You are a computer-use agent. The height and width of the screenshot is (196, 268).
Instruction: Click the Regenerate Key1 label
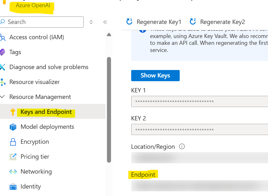pos(159,22)
